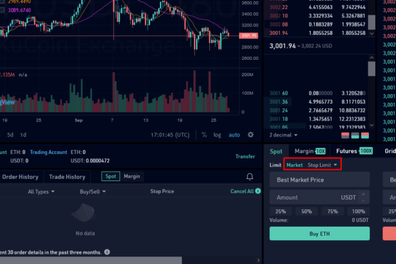Select sell order at 3002.22

[x=318, y=7]
